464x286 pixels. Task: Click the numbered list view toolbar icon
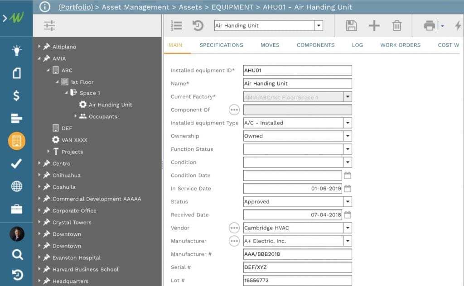pyautogui.click(x=176, y=25)
